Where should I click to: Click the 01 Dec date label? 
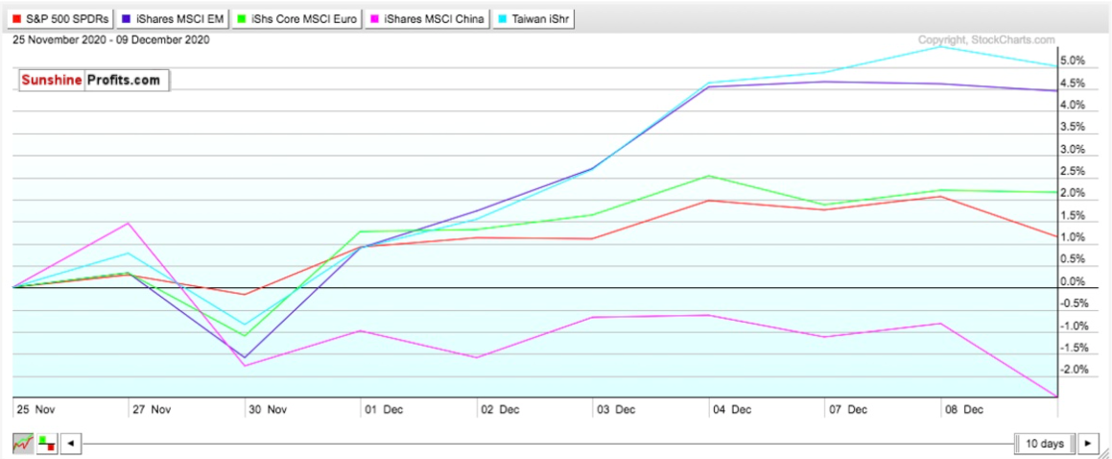(x=384, y=410)
